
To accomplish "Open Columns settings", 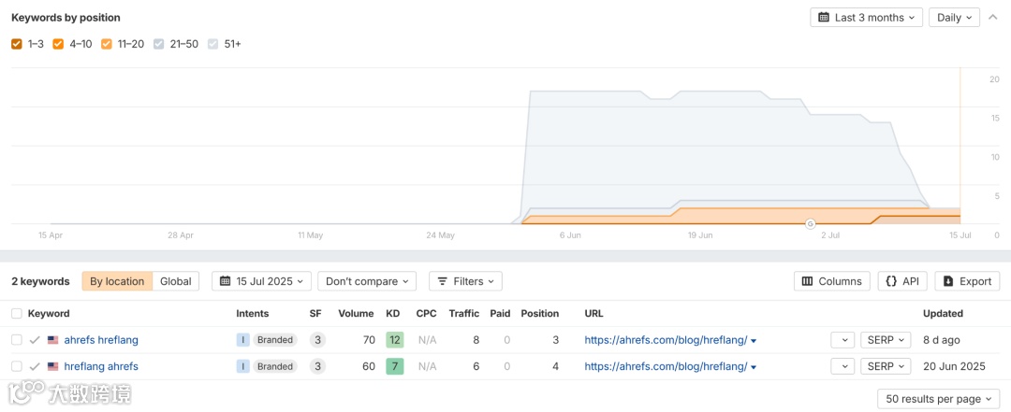I will (x=832, y=281).
